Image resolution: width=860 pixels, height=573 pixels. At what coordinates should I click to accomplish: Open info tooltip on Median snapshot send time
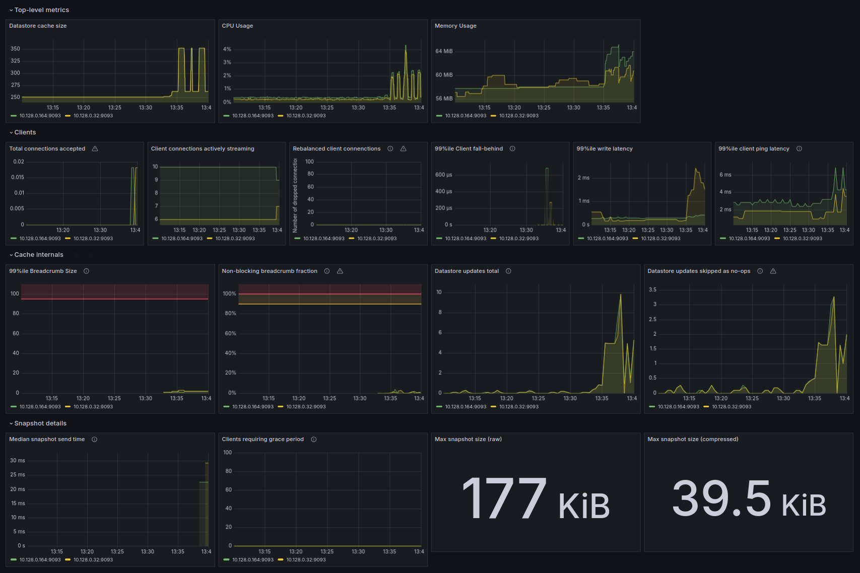(x=94, y=439)
